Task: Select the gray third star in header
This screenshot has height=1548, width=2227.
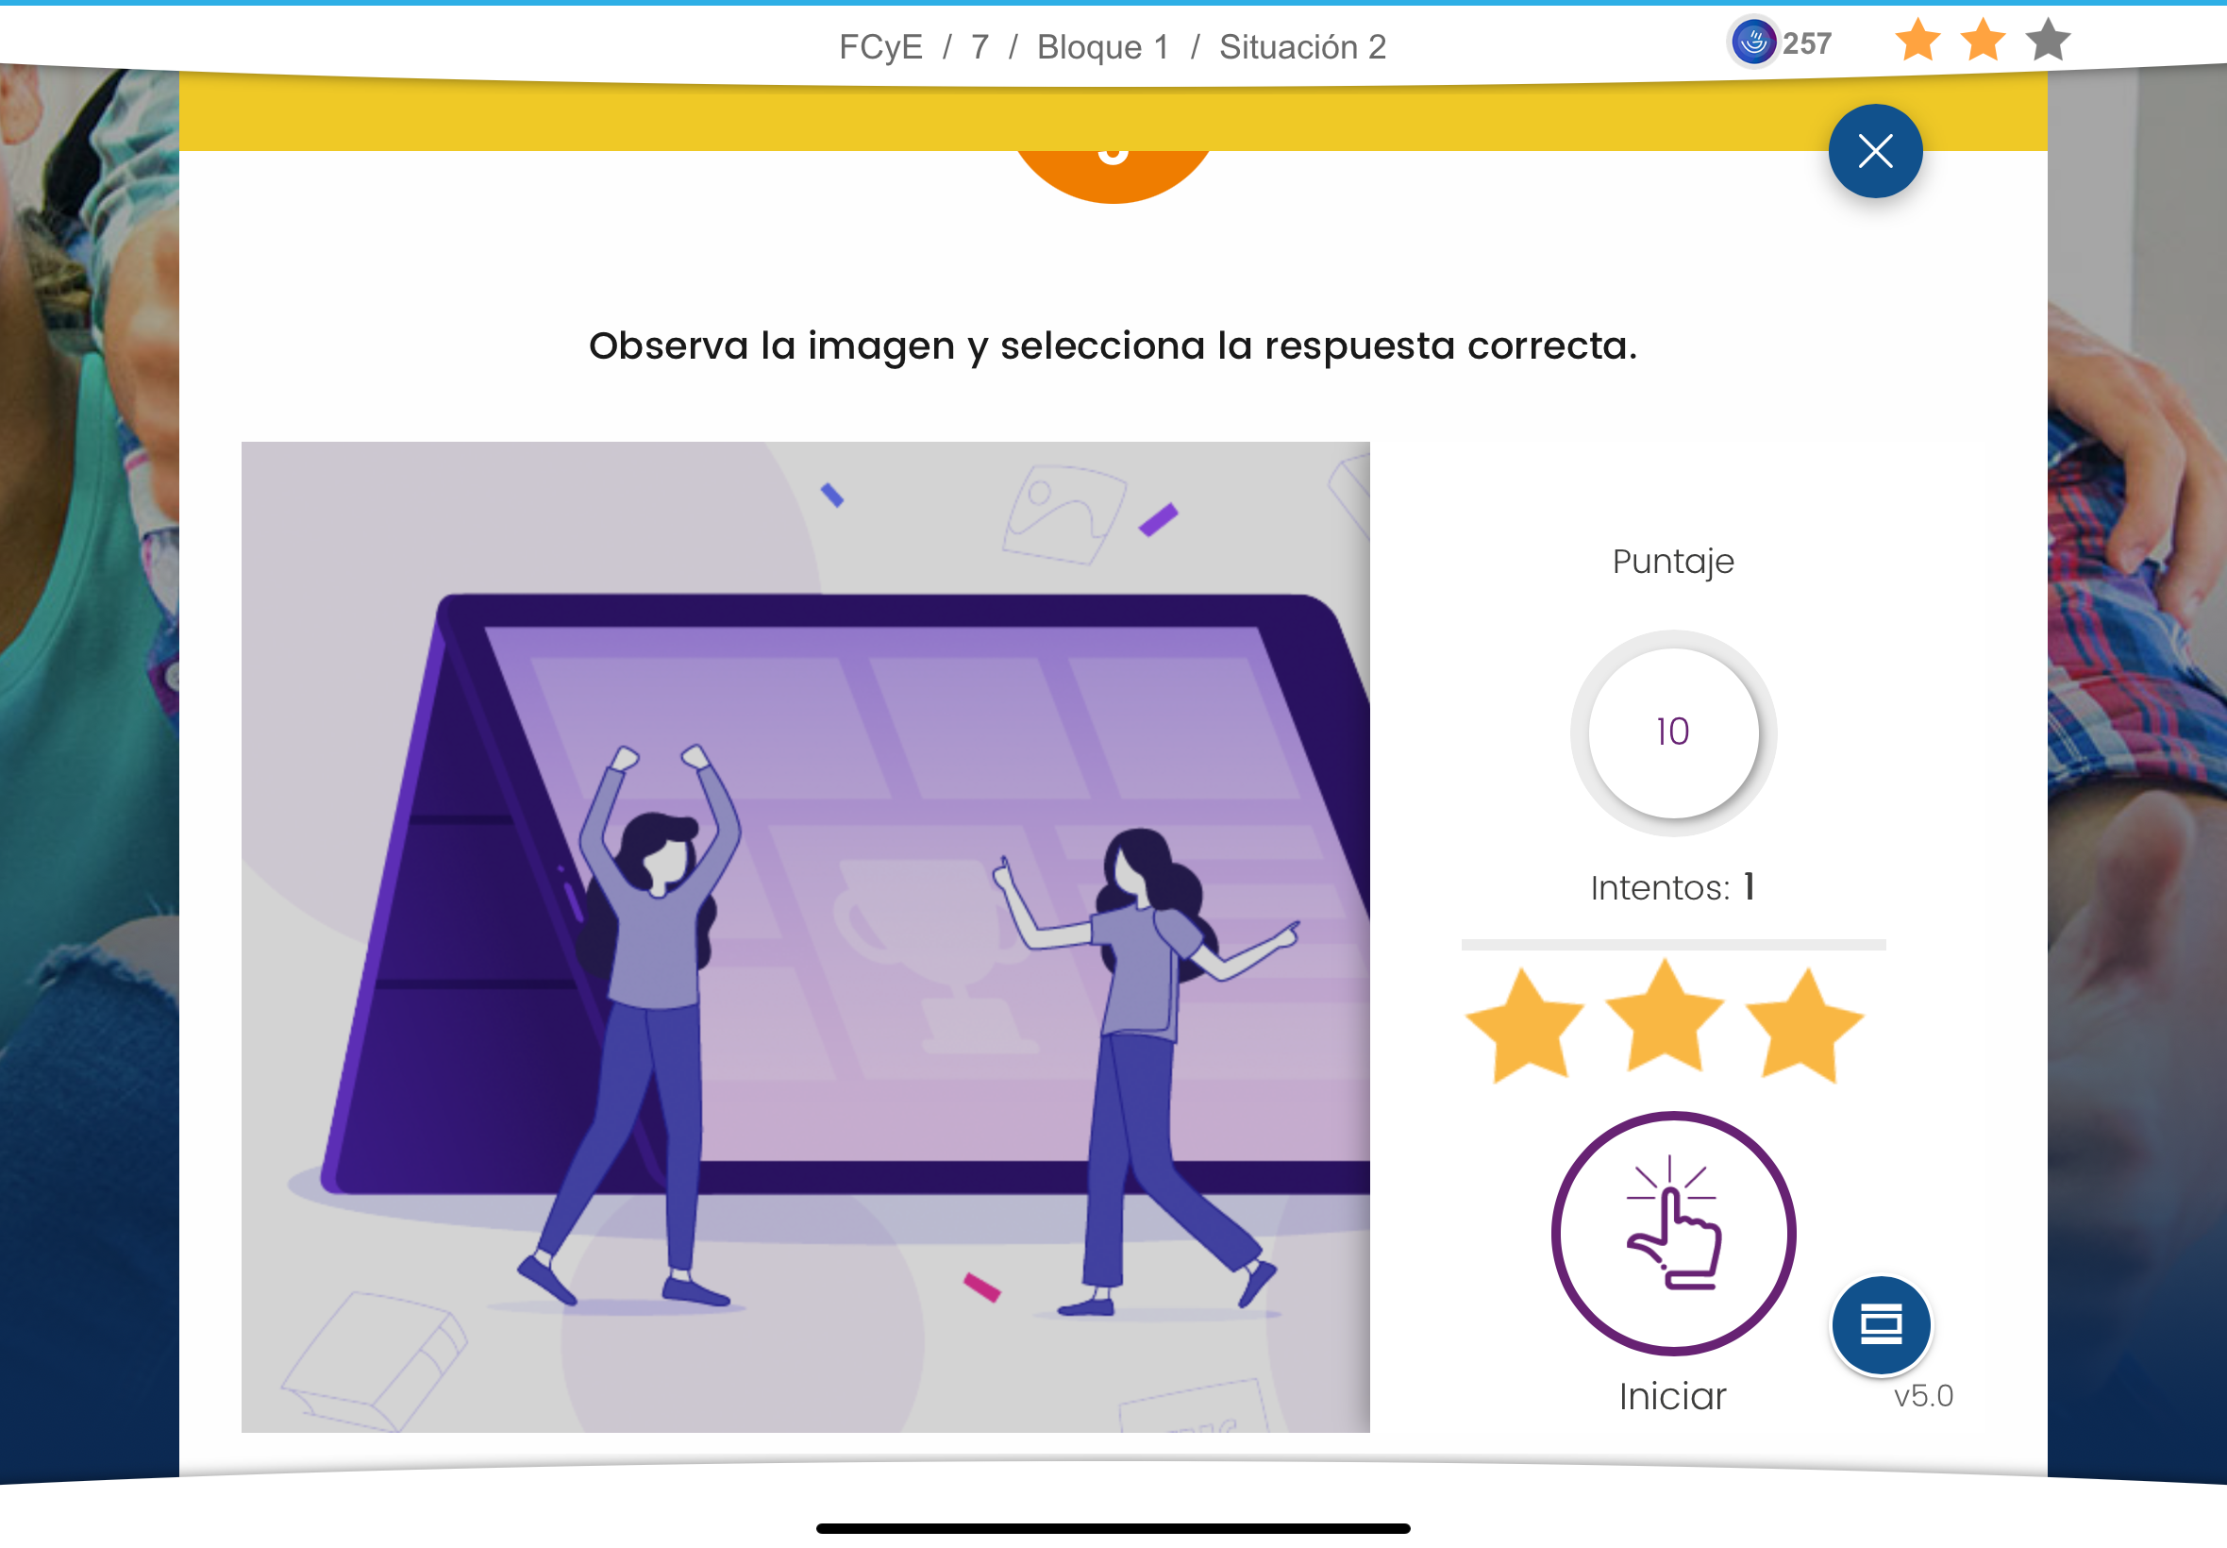Action: coord(2048,41)
